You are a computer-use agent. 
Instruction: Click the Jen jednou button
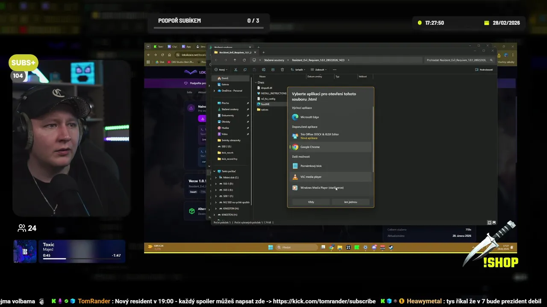click(350, 202)
